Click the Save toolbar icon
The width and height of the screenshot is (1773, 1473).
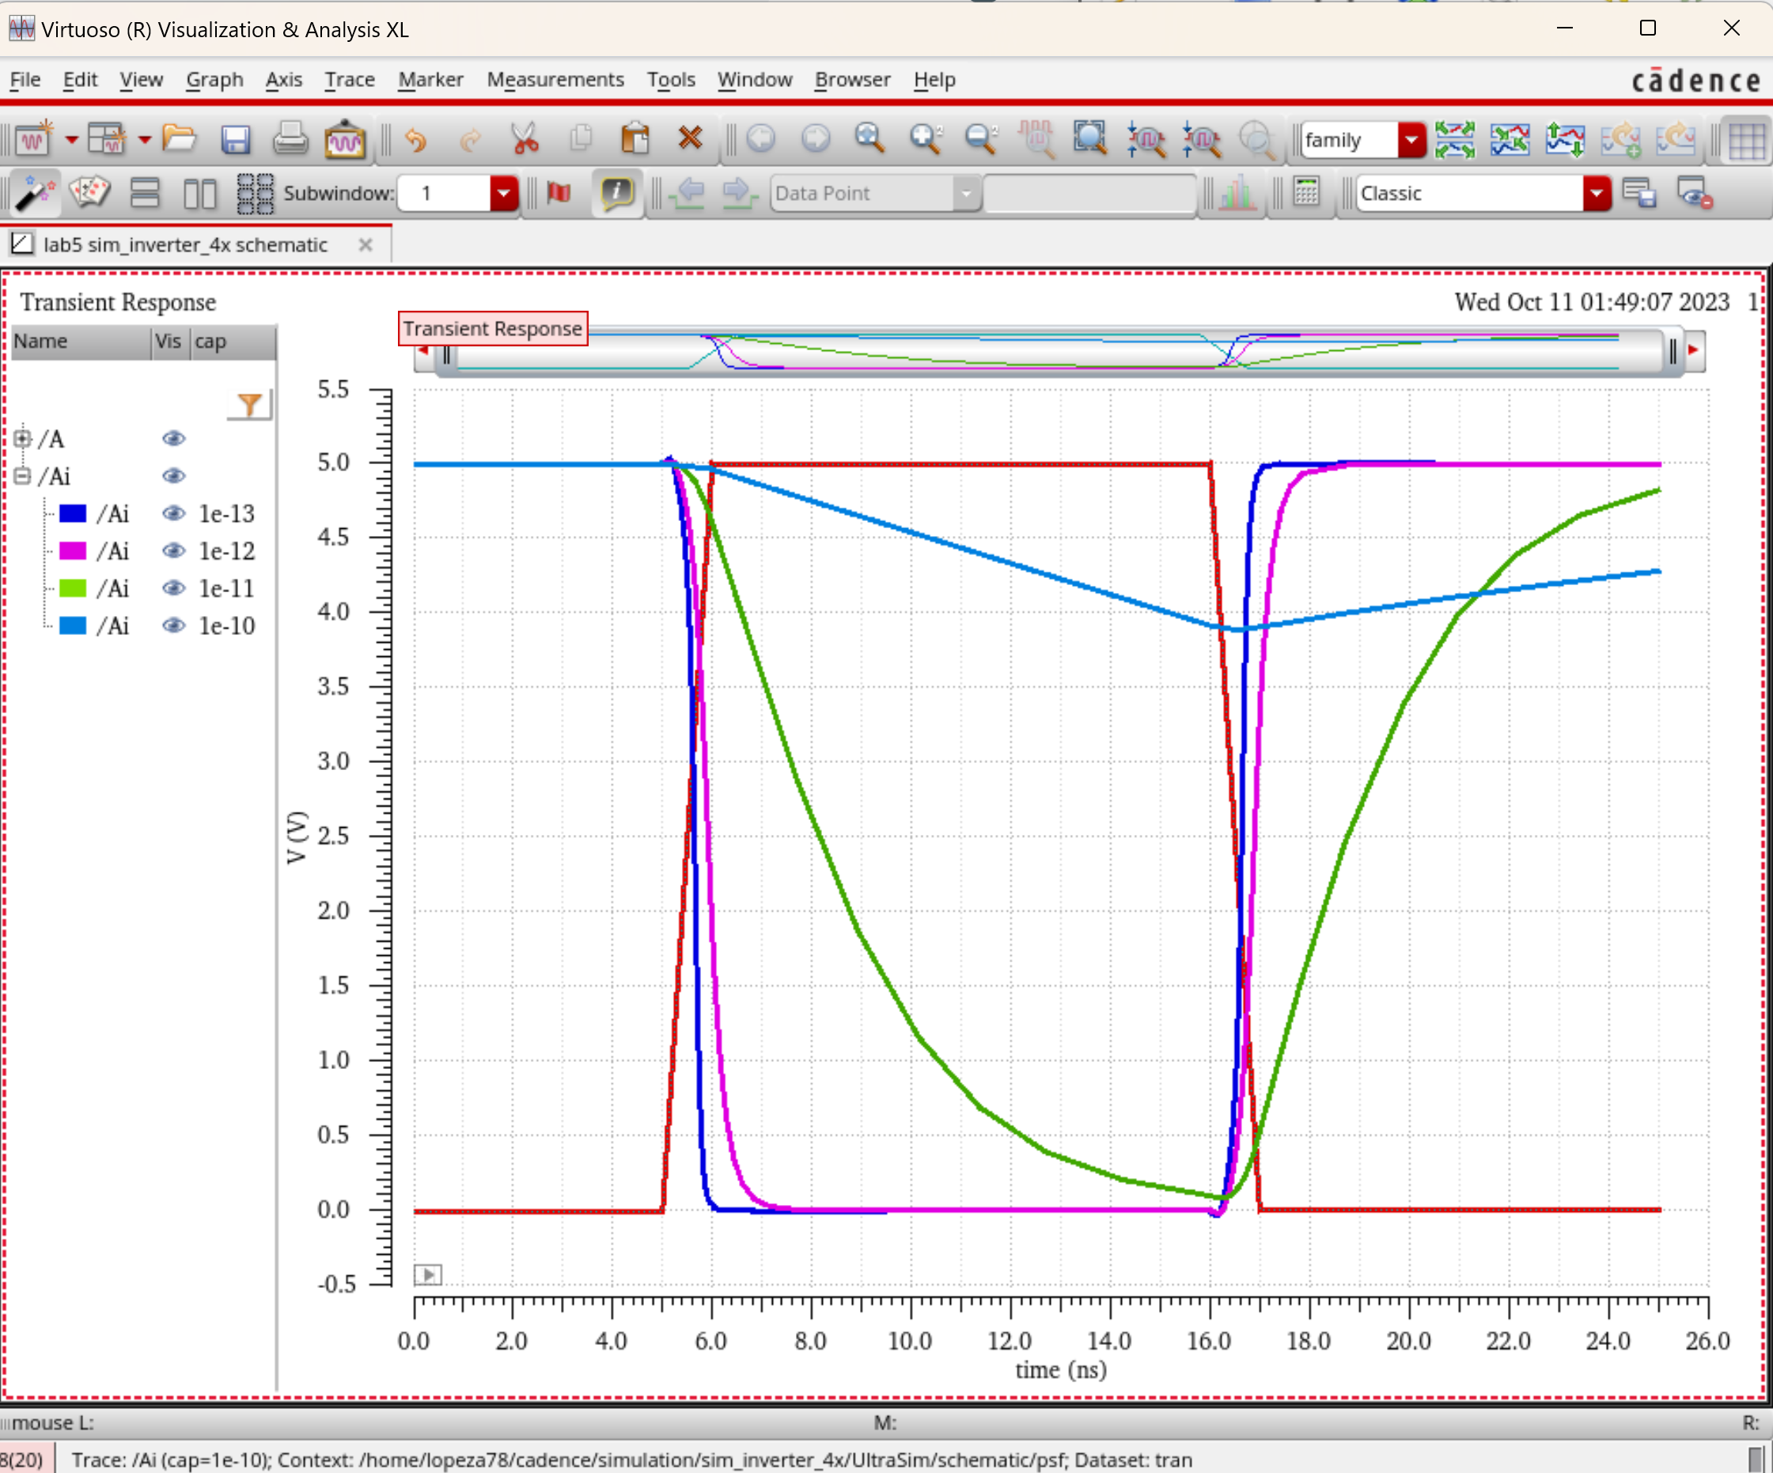click(235, 139)
